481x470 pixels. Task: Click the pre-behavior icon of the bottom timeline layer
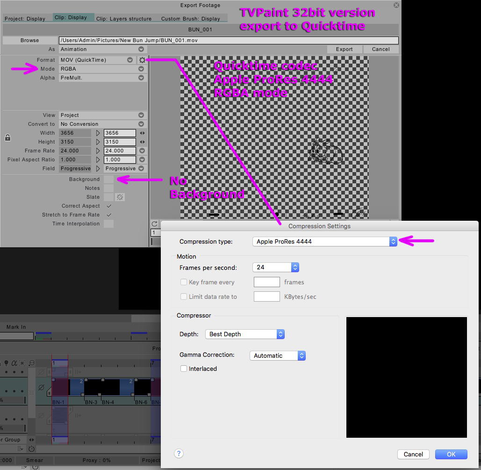[x=42, y=416]
